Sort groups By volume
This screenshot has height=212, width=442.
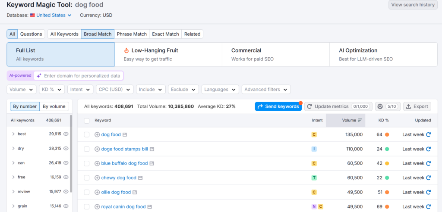[54, 106]
